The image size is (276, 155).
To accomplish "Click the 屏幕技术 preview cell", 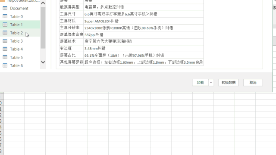I will pyautogui.click(x=71, y=41).
